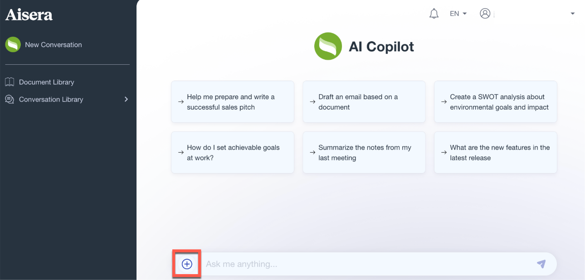585x280 pixels.
Task: Click the Document Library book icon
Action: [10, 82]
